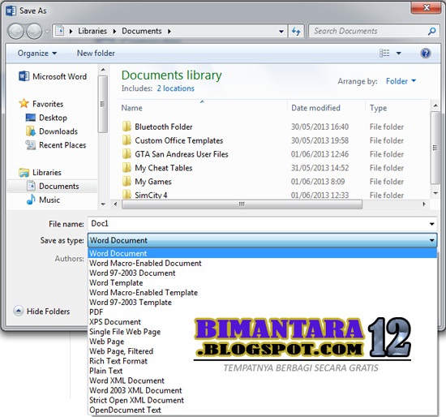Click the Music note icon
This screenshot has height=417, width=446.
point(31,200)
